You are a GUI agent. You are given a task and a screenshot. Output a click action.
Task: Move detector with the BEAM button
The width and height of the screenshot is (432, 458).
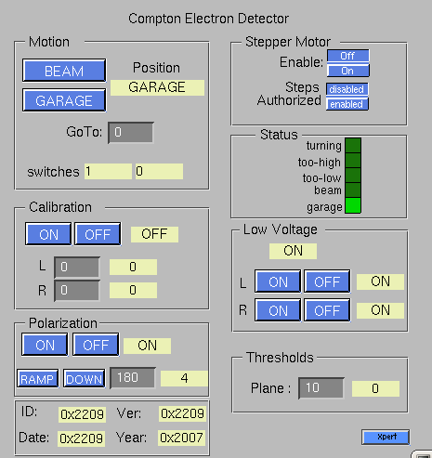click(x=64, y=71)
